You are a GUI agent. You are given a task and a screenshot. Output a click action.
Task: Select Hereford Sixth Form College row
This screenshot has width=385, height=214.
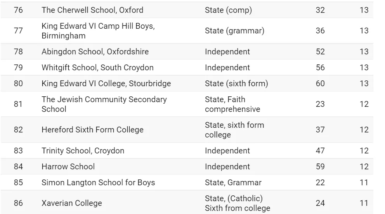tap(187, 130)
